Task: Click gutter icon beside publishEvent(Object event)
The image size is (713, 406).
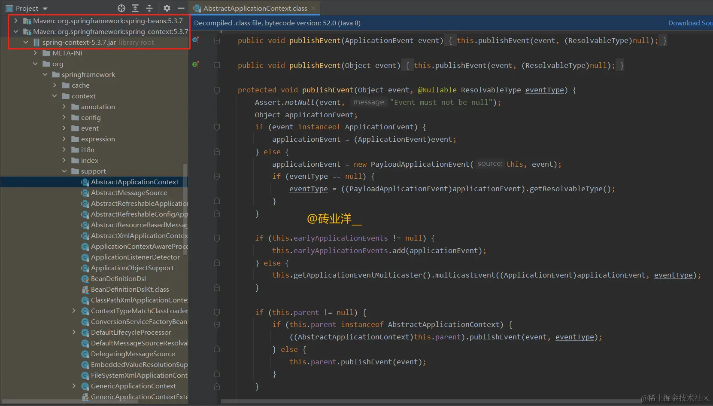Action: pos(196,65)
